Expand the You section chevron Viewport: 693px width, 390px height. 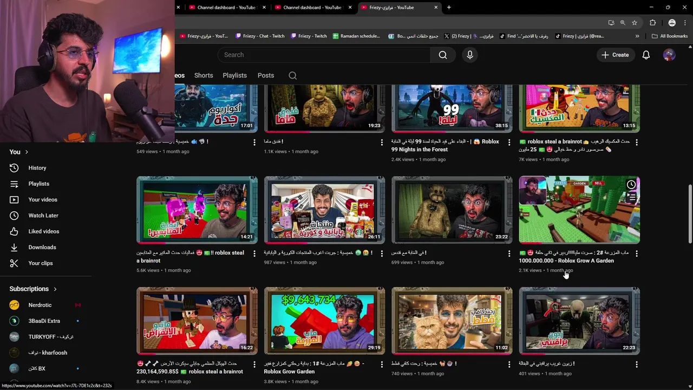(27, 152)
